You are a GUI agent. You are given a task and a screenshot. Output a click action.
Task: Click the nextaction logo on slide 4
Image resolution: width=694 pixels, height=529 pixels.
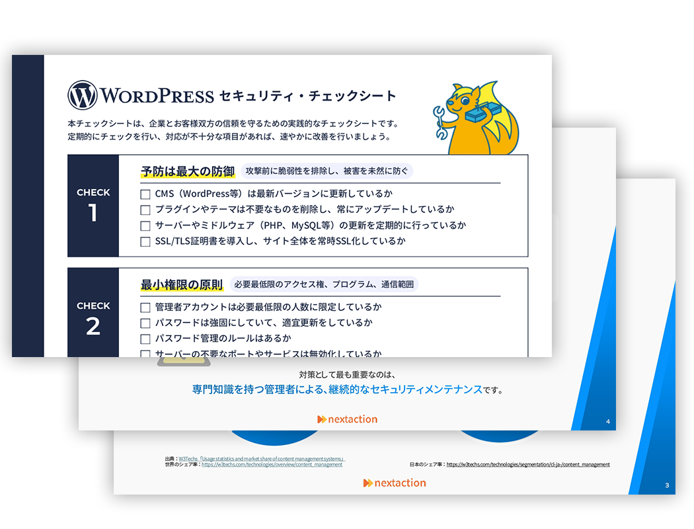[x=347, y=419]
